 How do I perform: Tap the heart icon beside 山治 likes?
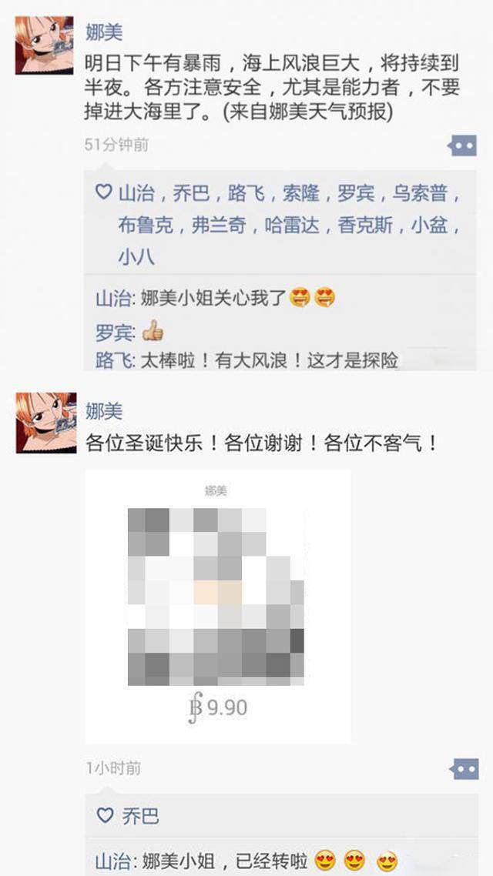pyautogui.click(x=103, y=192)
